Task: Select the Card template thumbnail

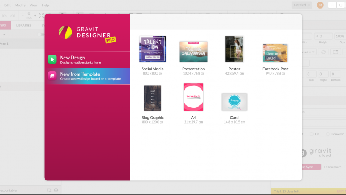Action: (x=234, y=102)
